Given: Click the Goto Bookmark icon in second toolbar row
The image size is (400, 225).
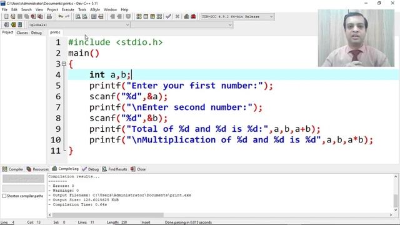Looking at the screenshot, I should [20, 25].
